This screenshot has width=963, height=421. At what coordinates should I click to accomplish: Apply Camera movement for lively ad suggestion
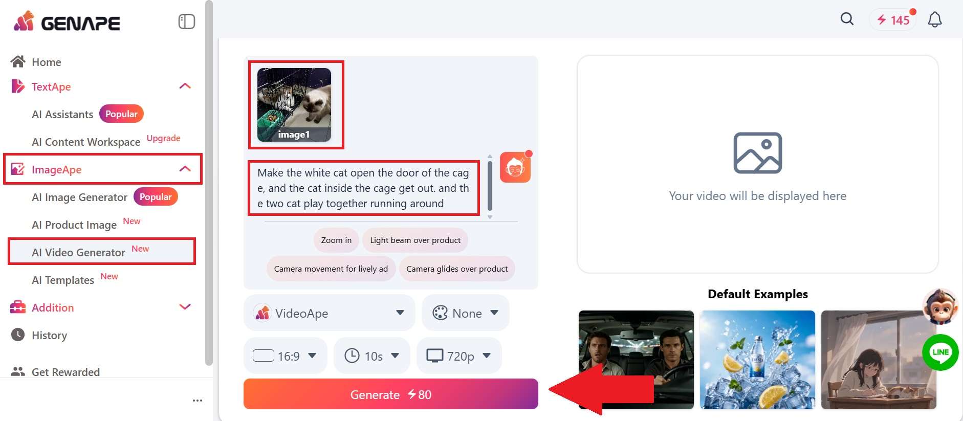[x=331, y=269]
